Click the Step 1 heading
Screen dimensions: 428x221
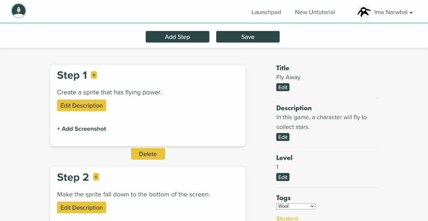click(x=72, y=75)
